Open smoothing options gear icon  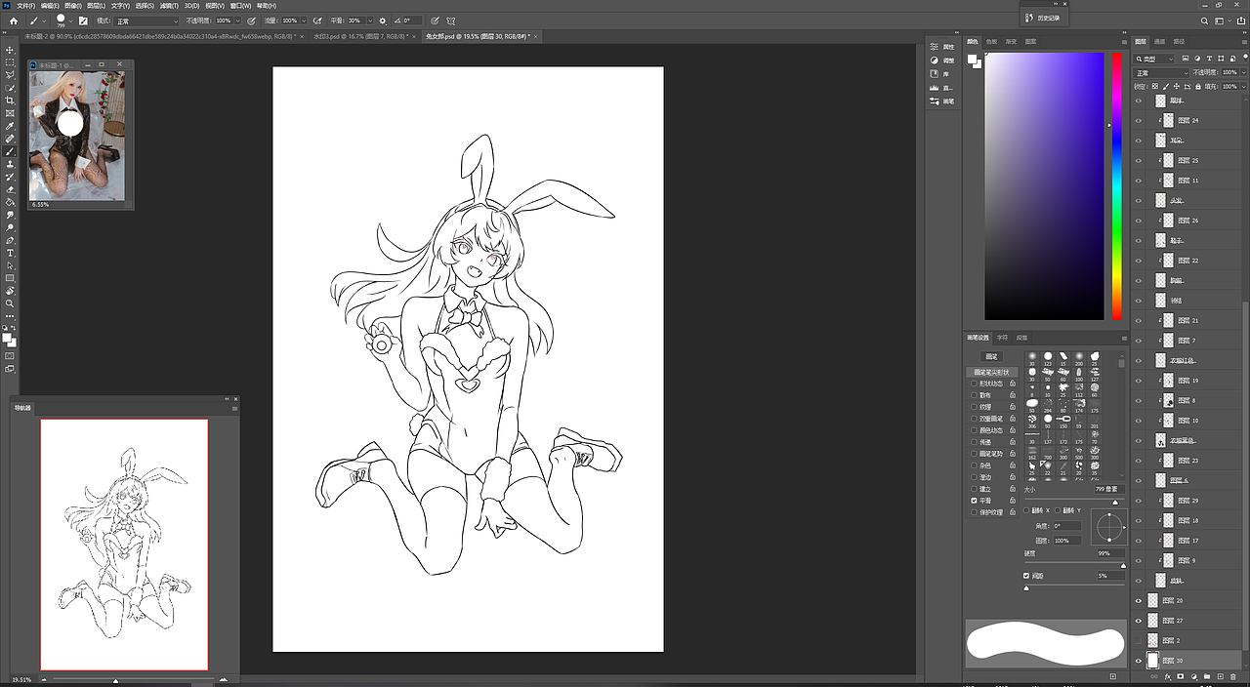point(382,20)
